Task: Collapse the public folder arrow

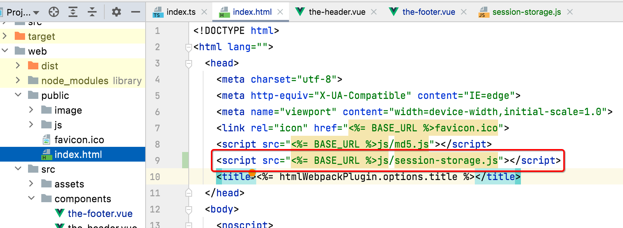Action: click(18, 95)
